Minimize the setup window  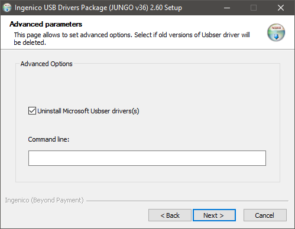pos(227,8)
